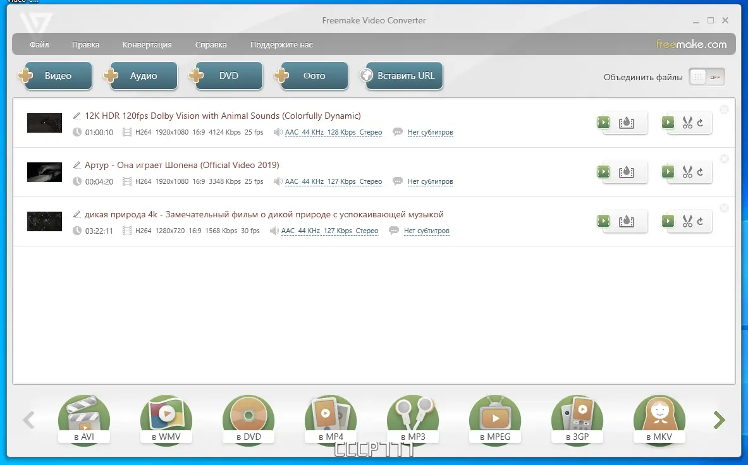This screenshot has height=465, width=748.
Task: Open Поддержите нас menu item
Action: pos(281,44)
